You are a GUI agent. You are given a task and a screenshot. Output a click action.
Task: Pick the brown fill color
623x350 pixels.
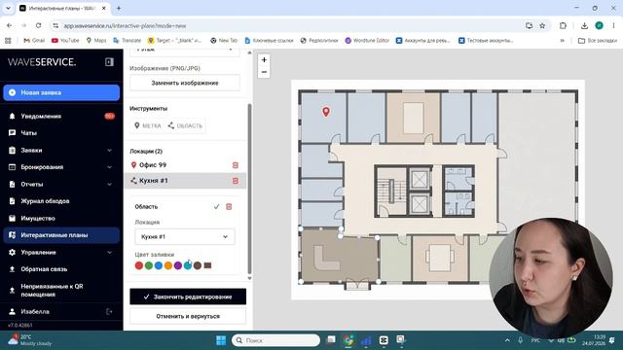click(x=198, y=265)
